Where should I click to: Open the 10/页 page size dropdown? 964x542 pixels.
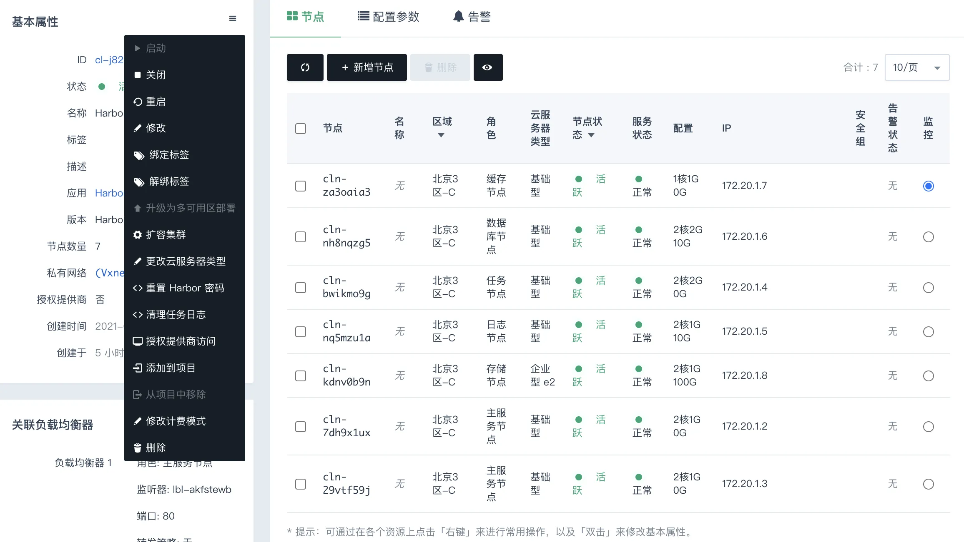pyautogui.click(x=917, y=67)
